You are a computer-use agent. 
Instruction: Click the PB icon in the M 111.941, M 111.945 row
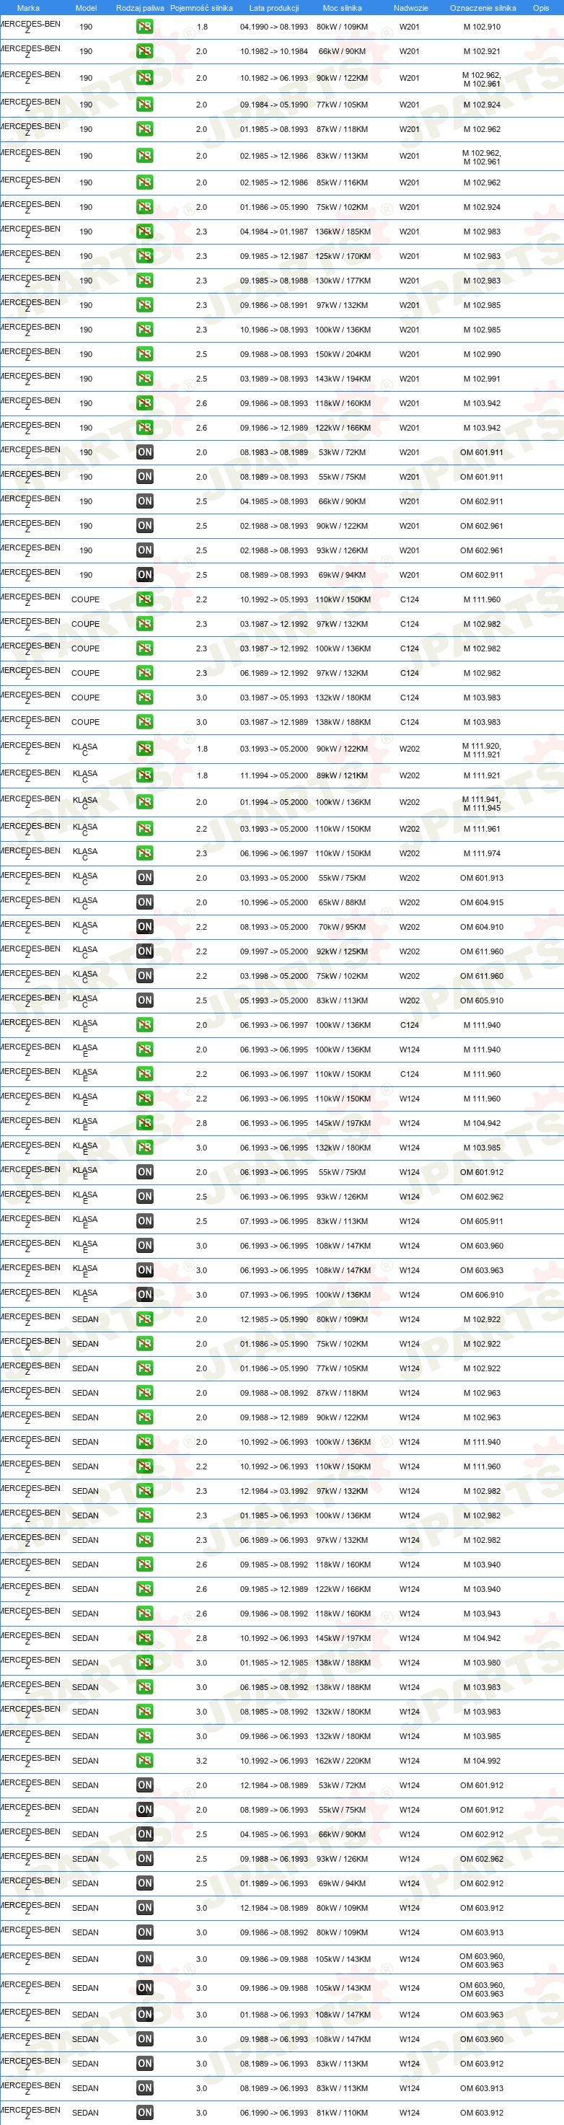[144, 802]
